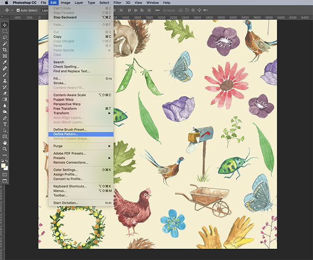Choose the Lasso tool
313x260 pixels.
(x=5, y=37)
